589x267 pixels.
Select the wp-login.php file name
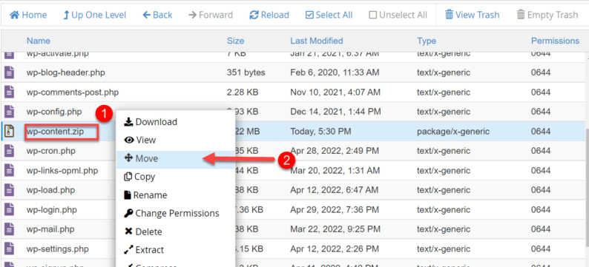point(53,209)
